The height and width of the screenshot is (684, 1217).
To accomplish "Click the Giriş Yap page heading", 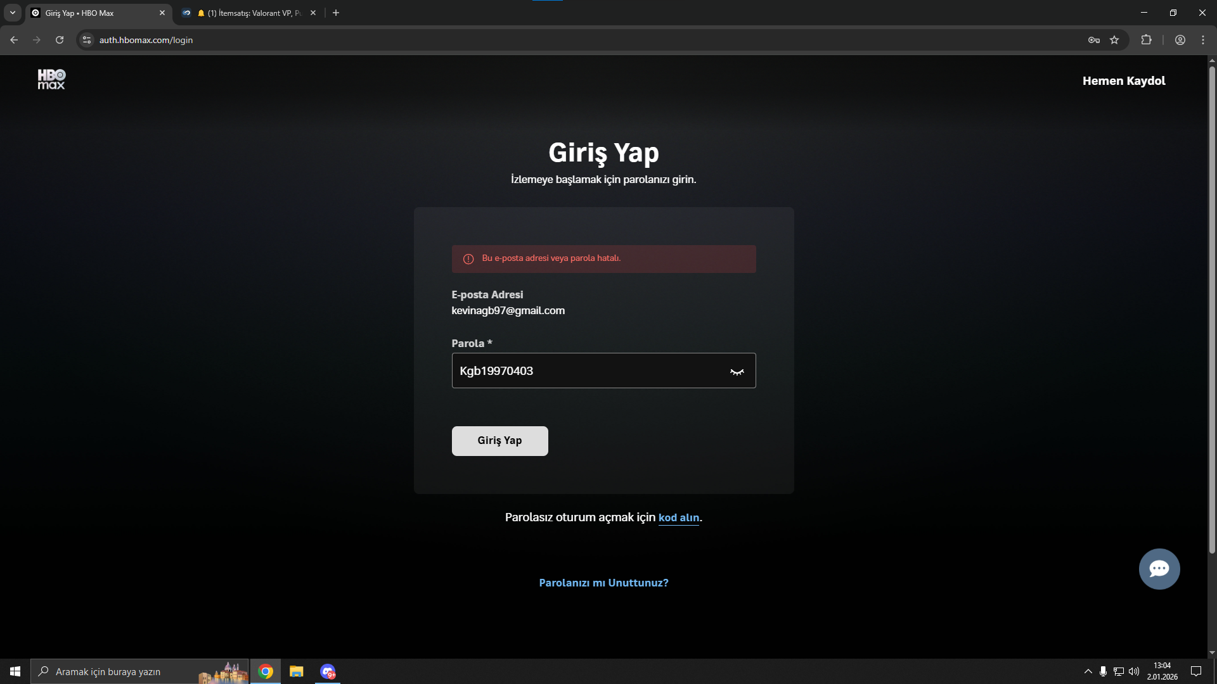I will [603, 153].
